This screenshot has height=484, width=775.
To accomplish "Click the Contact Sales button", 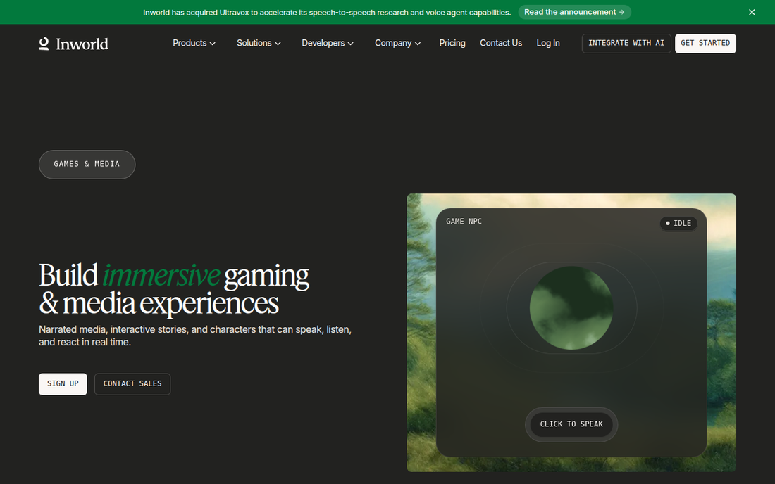I will pos(132,384).
